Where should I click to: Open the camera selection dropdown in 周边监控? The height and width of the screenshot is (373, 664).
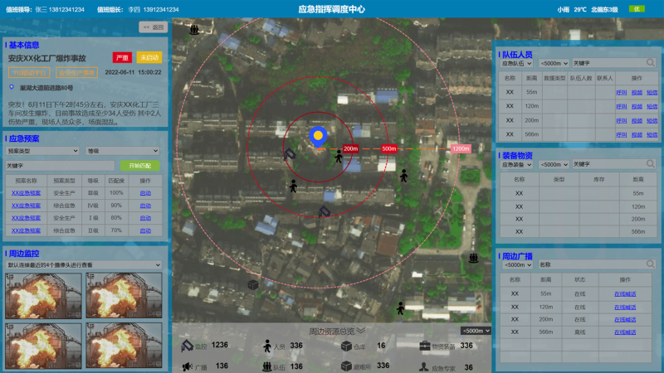84,265
